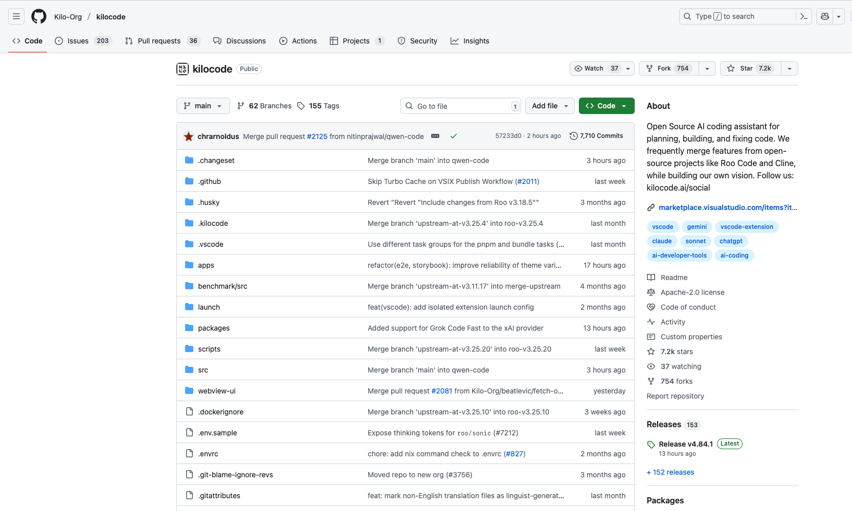
Task: Open the green Code clone dropdown
Action: [607, 106]
